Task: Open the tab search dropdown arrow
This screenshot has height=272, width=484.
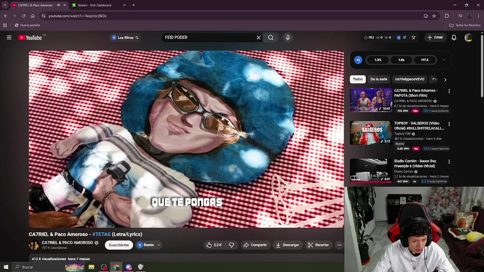Action: click(5, 5)
